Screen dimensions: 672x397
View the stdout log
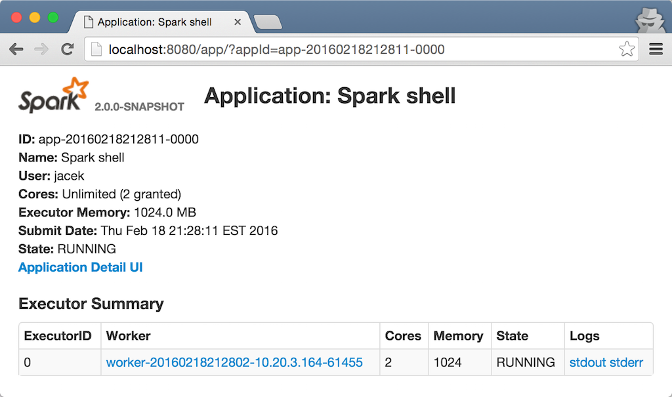click(587, 362)
